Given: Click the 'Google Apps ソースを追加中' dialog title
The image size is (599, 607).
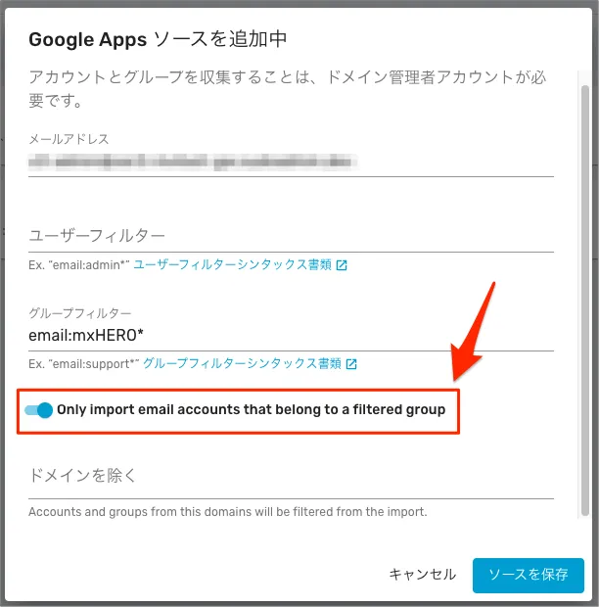Looking at the screenshot, I should (158, 39).
